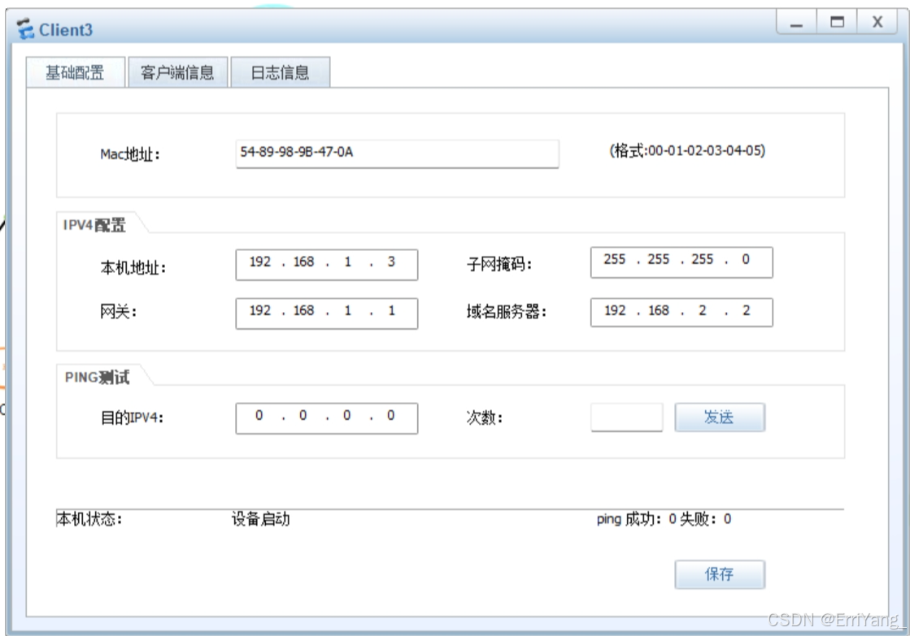
Task: Click the 子网掩码 field
Action: (x=681, y=262)
